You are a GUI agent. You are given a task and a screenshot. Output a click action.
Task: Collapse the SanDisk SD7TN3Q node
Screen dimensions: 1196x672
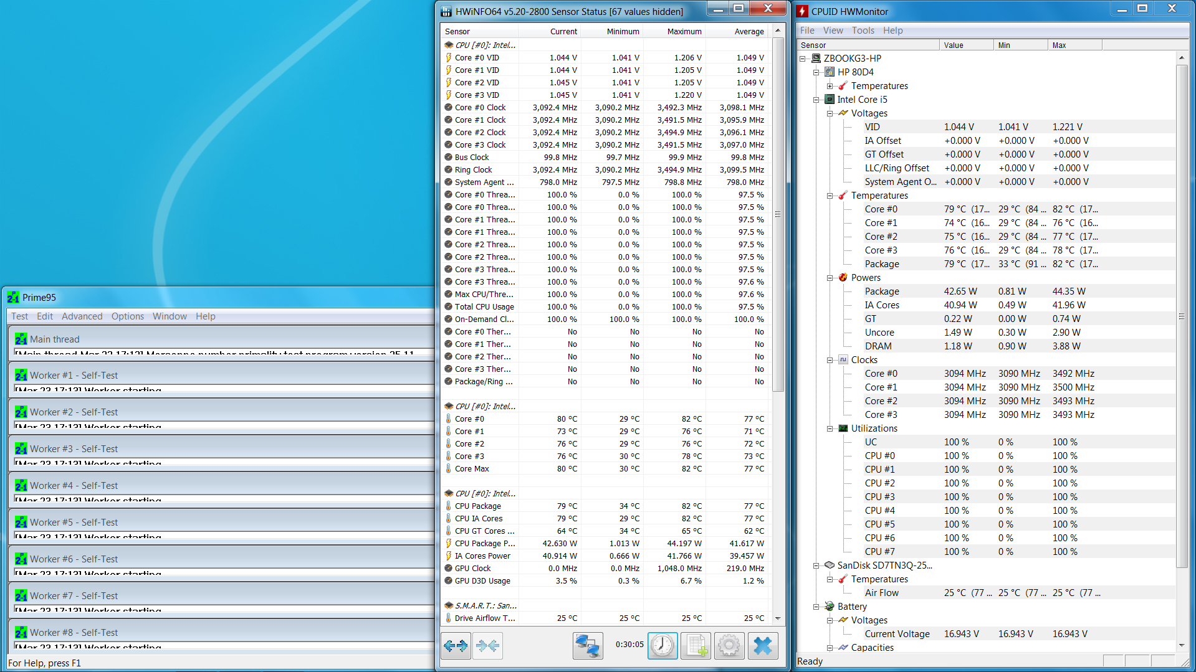pos(816,566)
